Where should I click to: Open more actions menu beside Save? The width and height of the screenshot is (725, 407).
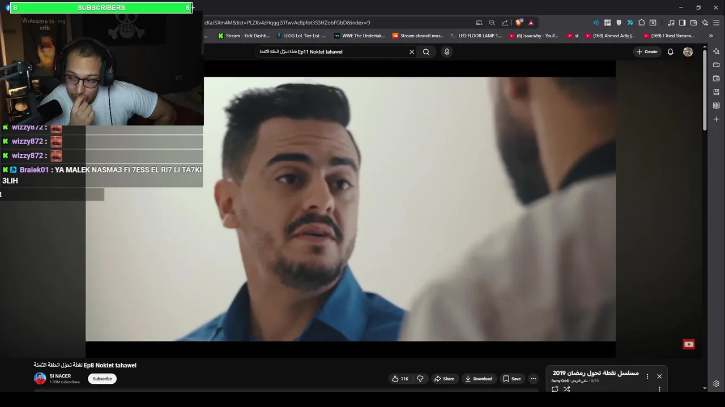click(x=533, y=379)
